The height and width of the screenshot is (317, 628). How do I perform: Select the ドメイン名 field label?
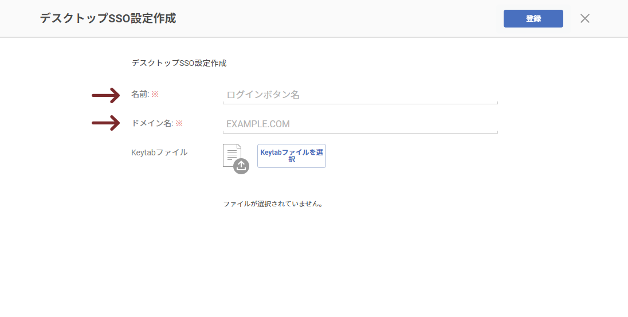pos(152,123)
